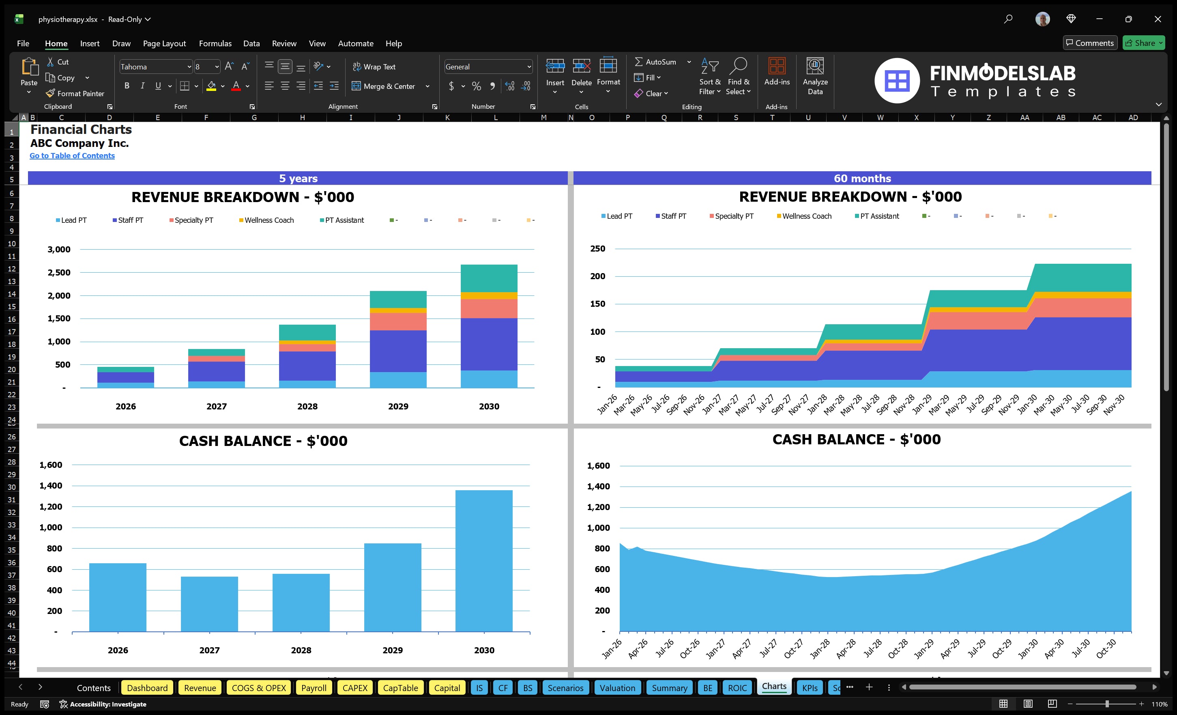This screenshot has width=1177, height=715.
Task: Toggle italic formatting
Action: pyautogui.click(x=142, y=86)
